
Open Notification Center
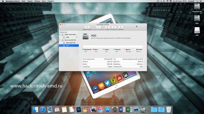click(x=201, y=1)
